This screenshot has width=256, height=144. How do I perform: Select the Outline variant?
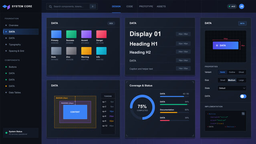pos(232,72)
